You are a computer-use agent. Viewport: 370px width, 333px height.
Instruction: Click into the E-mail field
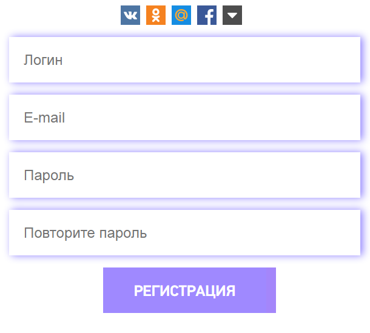[184, 117]
